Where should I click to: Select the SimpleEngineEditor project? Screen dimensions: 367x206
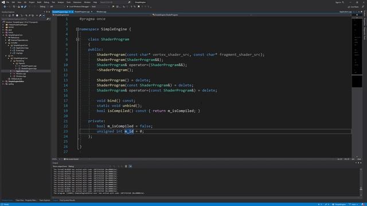click(16, 81)
